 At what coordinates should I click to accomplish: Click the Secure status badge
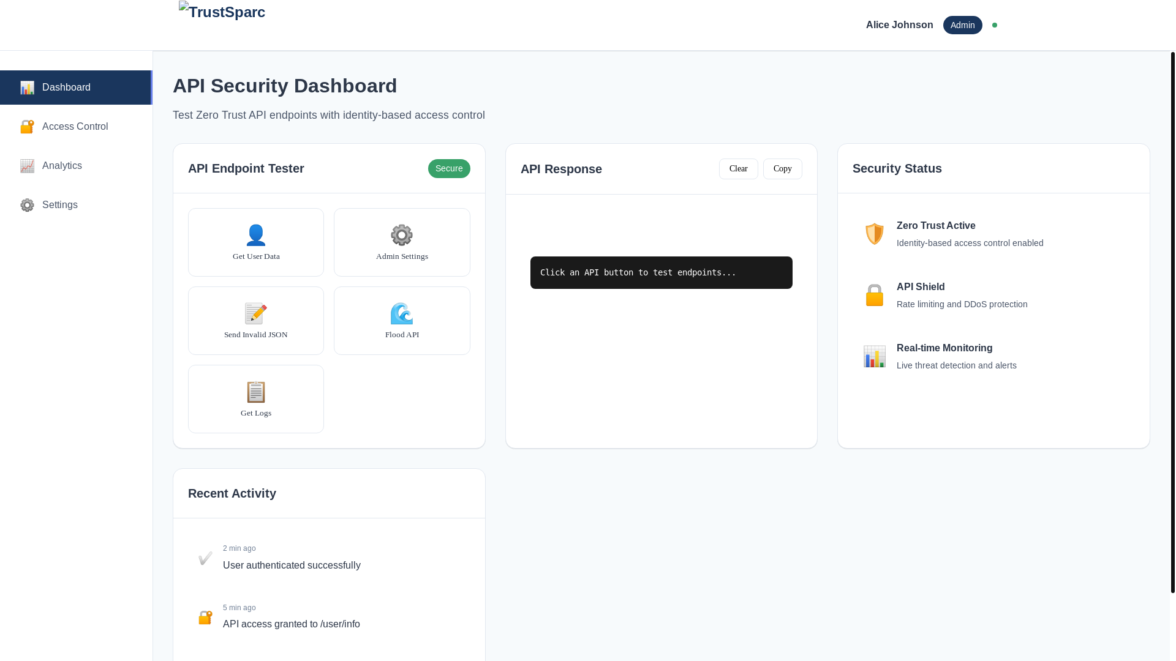[449, 168]
